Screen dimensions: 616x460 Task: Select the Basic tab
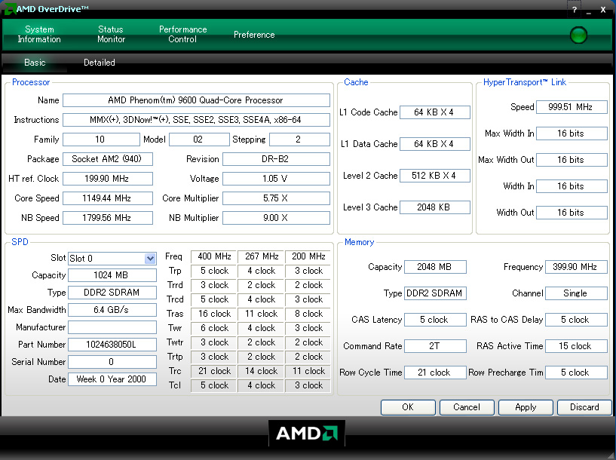tap(35, 63)
